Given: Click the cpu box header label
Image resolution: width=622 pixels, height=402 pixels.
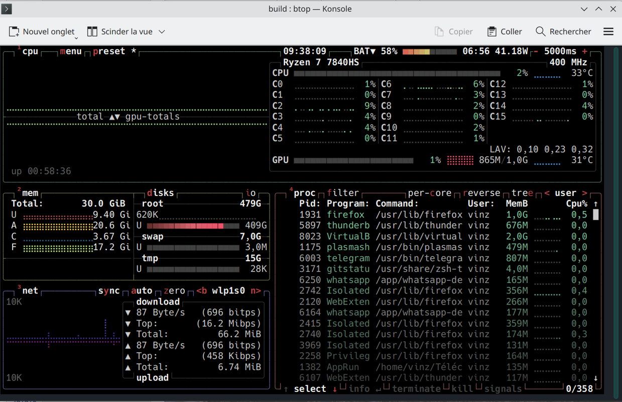Looking at the screenshot, I should (30, 51).
